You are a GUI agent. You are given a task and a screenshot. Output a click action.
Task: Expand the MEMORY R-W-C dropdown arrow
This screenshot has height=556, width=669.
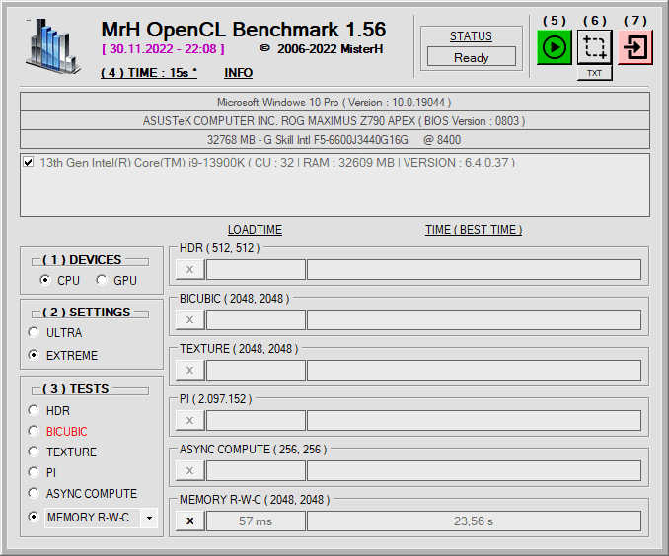click(149, 518)
